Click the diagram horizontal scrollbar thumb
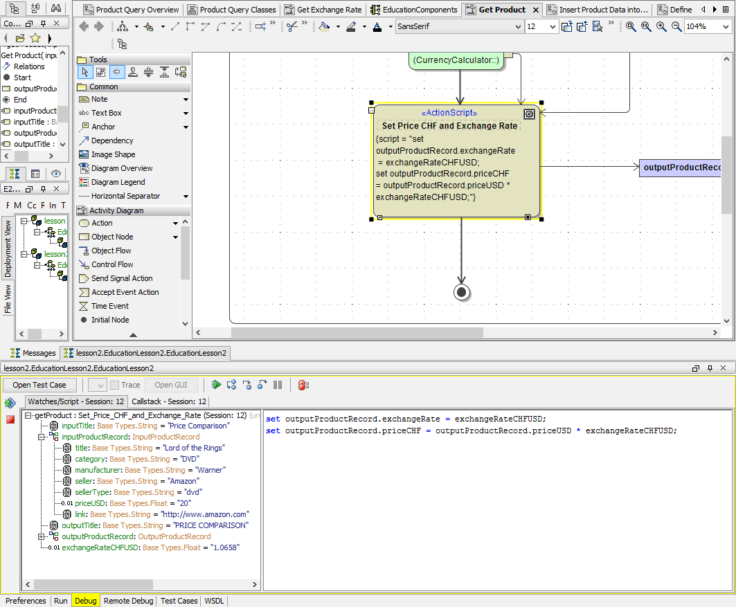The image size is (736, 607). pos(356,332)
